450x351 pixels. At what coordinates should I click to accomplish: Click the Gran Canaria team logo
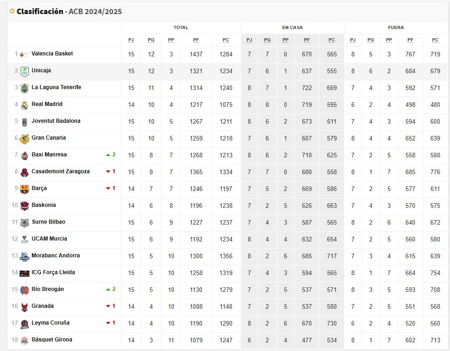pos(25,139)
